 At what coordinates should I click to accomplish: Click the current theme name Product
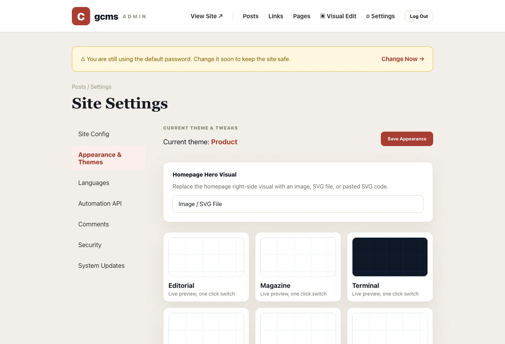(224, 142)
